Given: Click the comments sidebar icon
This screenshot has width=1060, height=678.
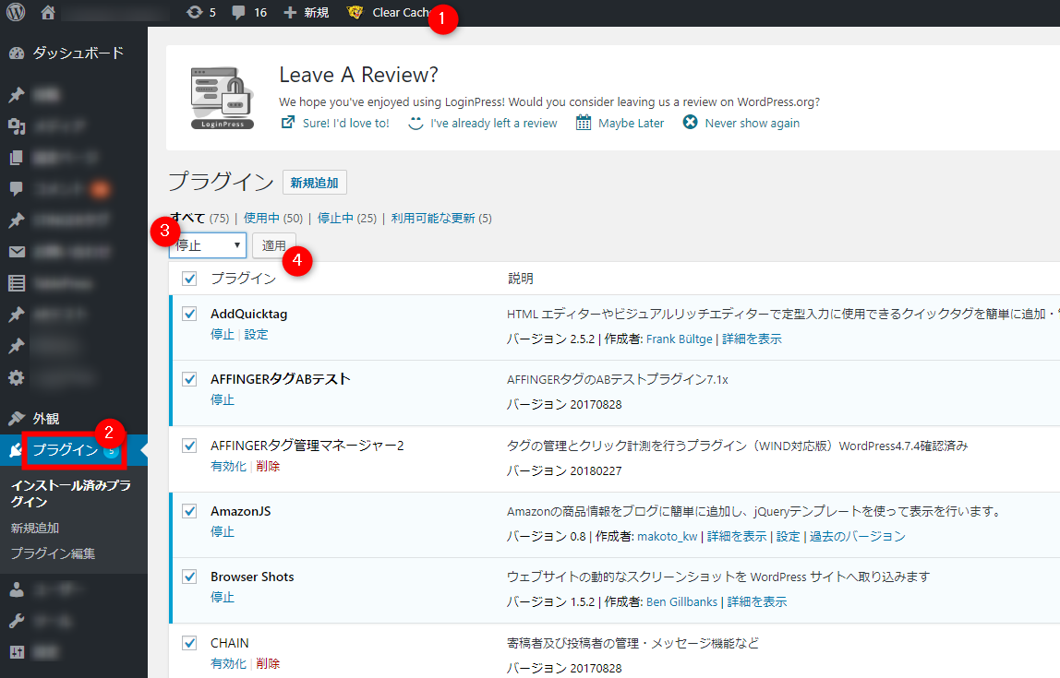Looking at the screenshot, I should 17,189.
